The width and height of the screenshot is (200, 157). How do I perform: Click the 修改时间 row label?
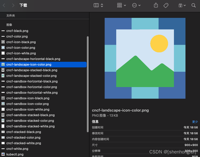pyautogui.click(x=98, y=133)
